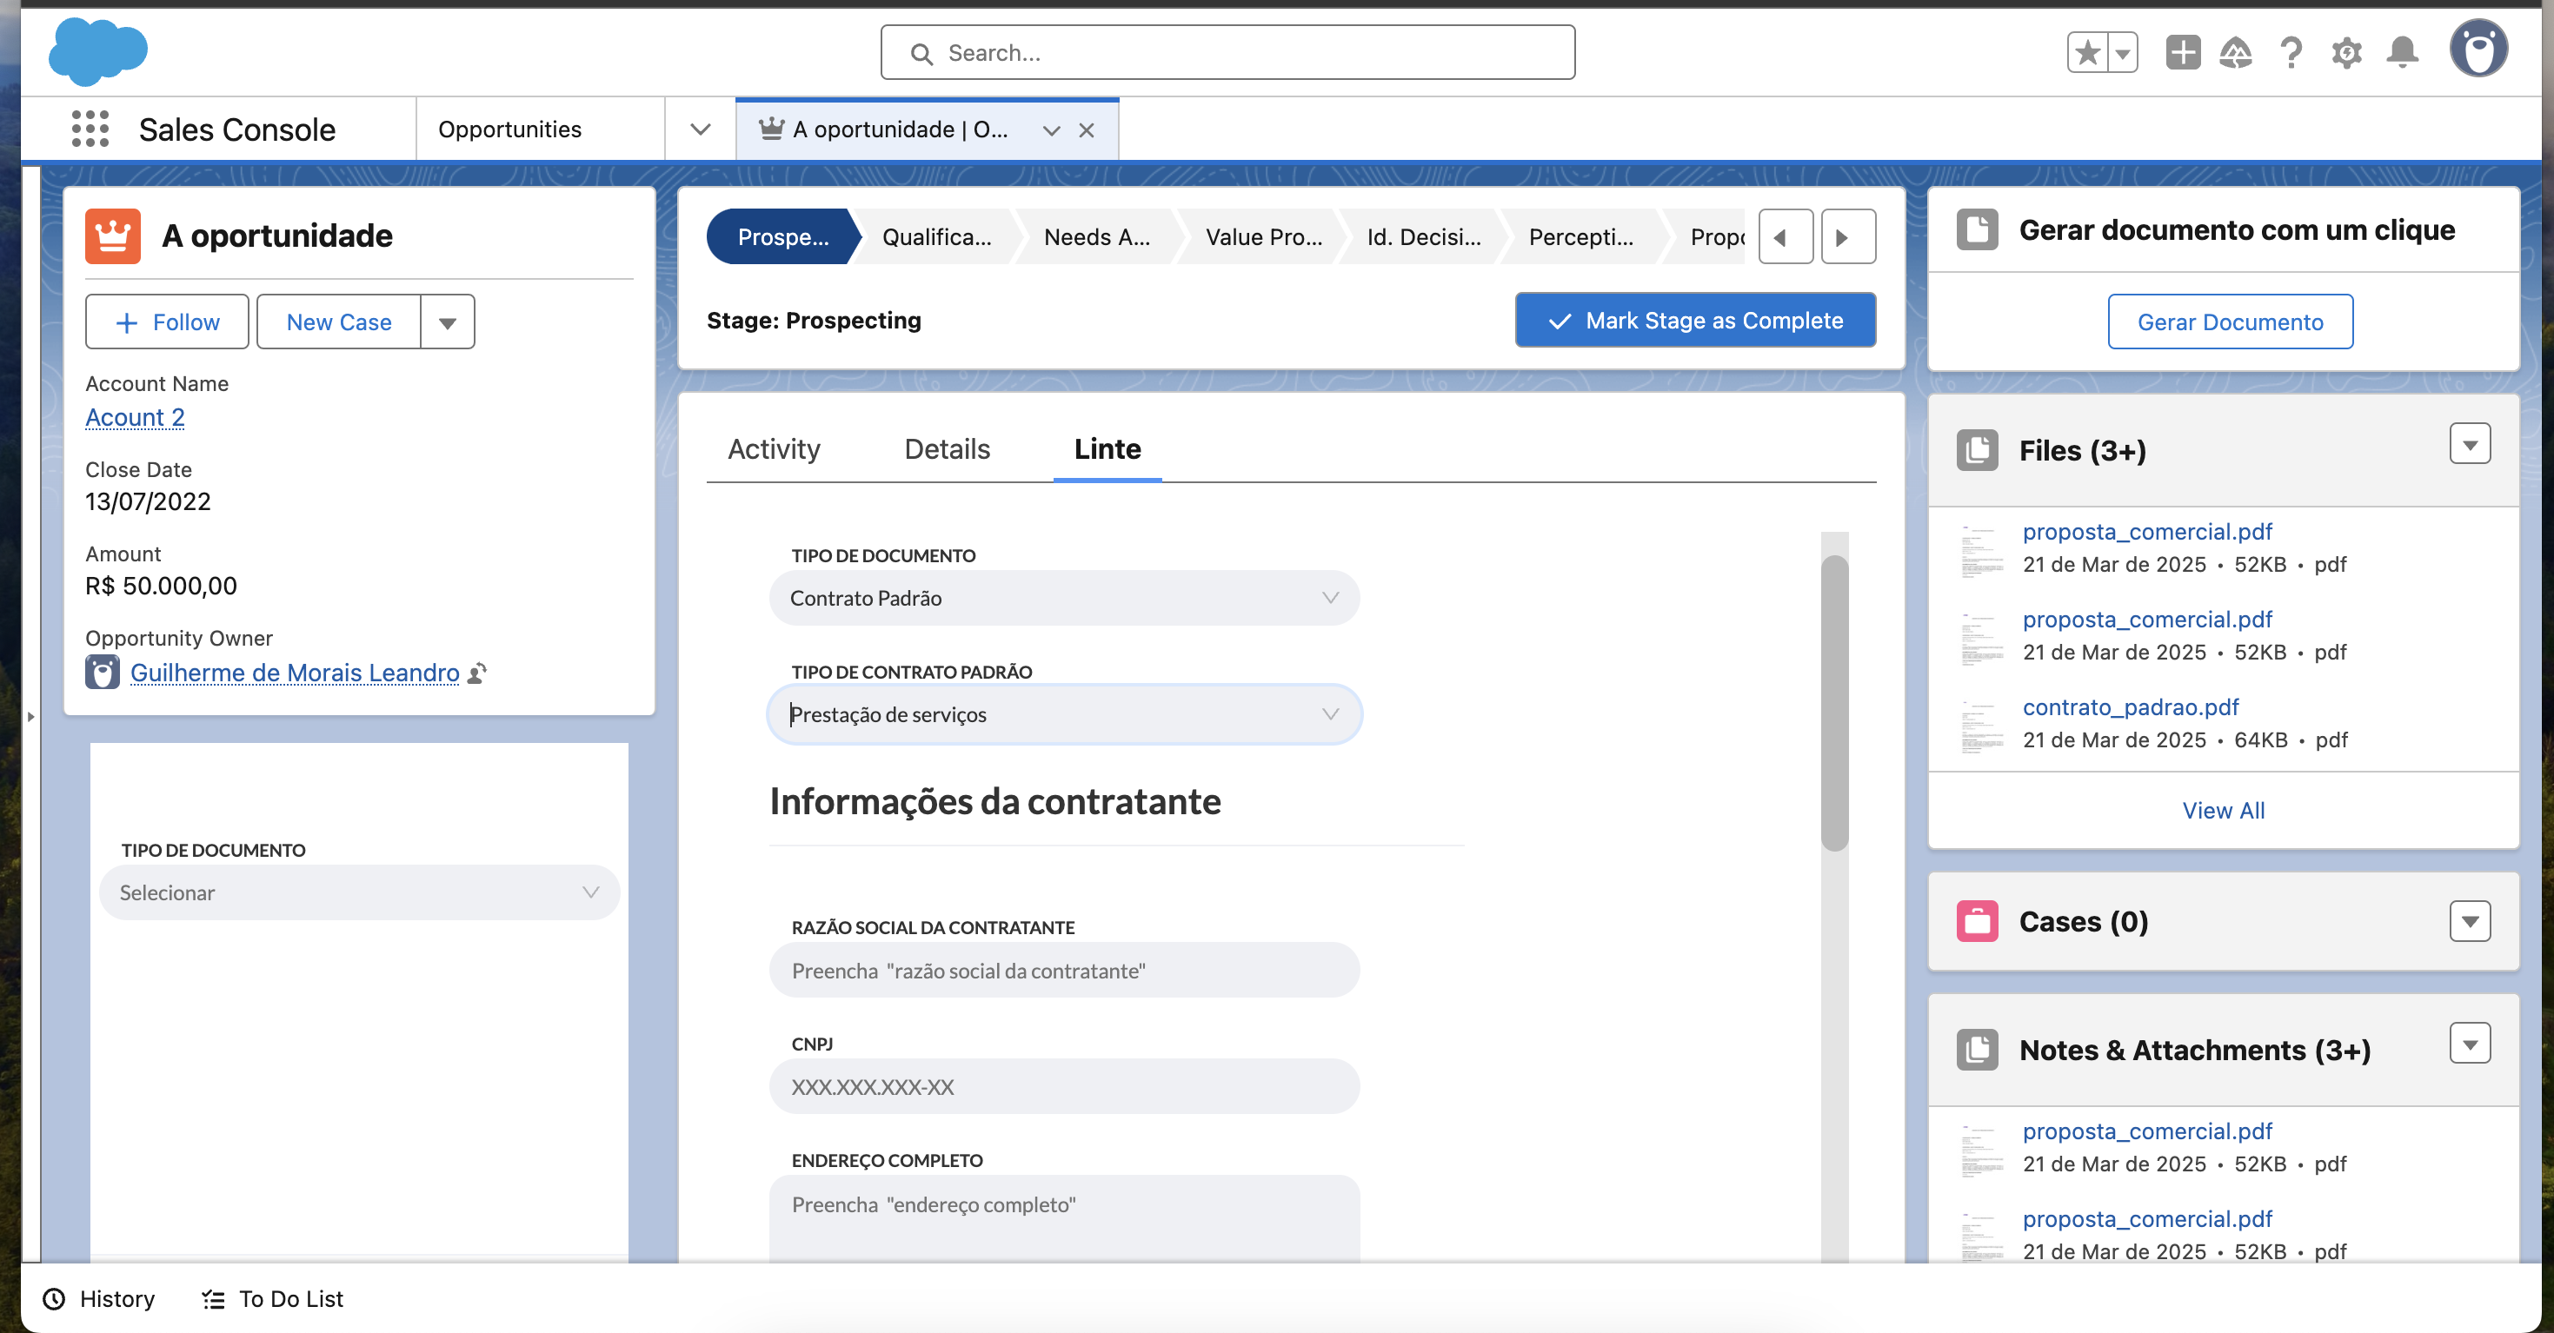Open the Selecionar document type dropdown
Viewport: 2554px width, 1333px height.
[x=359, y=892]
